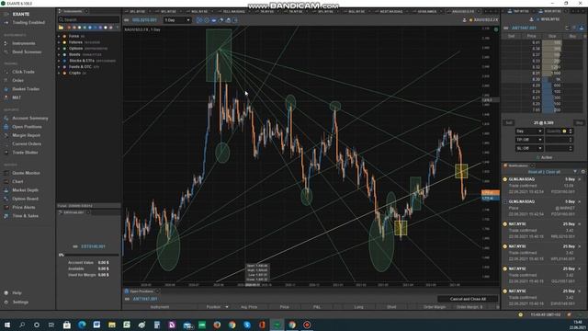Viewport: 588px width, 331px height.
Task: Open the notifications filter funnel icon
Action: tap(575, 172)
